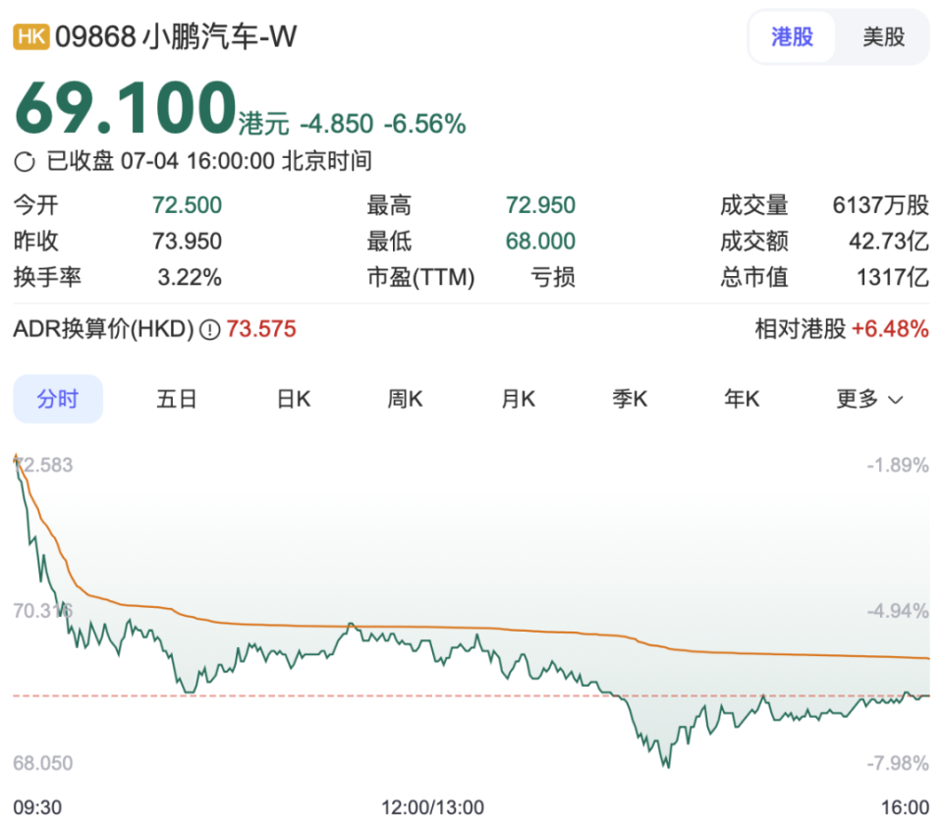Click the 市盈(TTM) value 亏损
This screenshot has width=943, height=829.
[x=553, y=278]
